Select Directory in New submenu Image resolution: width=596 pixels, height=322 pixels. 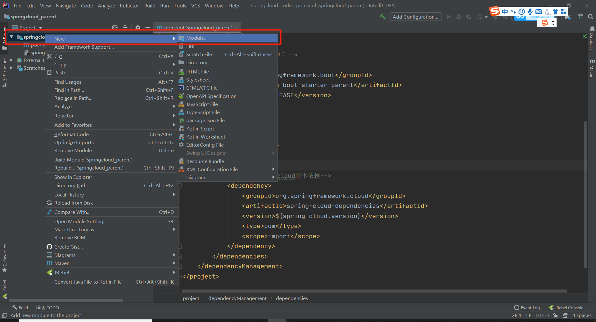pos(227,62)
